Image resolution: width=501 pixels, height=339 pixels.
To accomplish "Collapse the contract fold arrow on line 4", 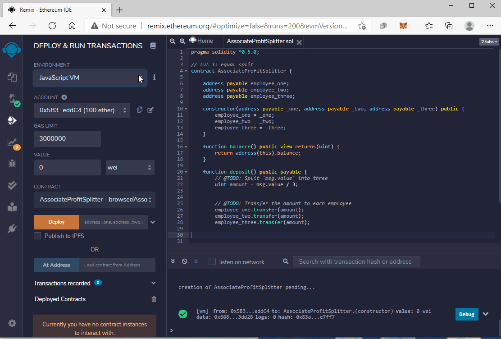I will (186, 71).
